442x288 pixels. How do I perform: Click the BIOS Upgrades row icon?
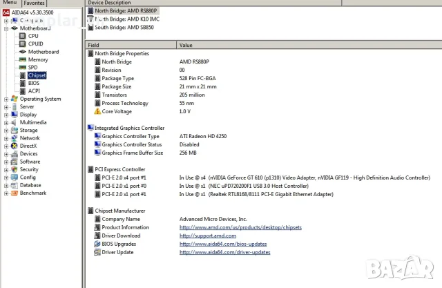(97, 244)
